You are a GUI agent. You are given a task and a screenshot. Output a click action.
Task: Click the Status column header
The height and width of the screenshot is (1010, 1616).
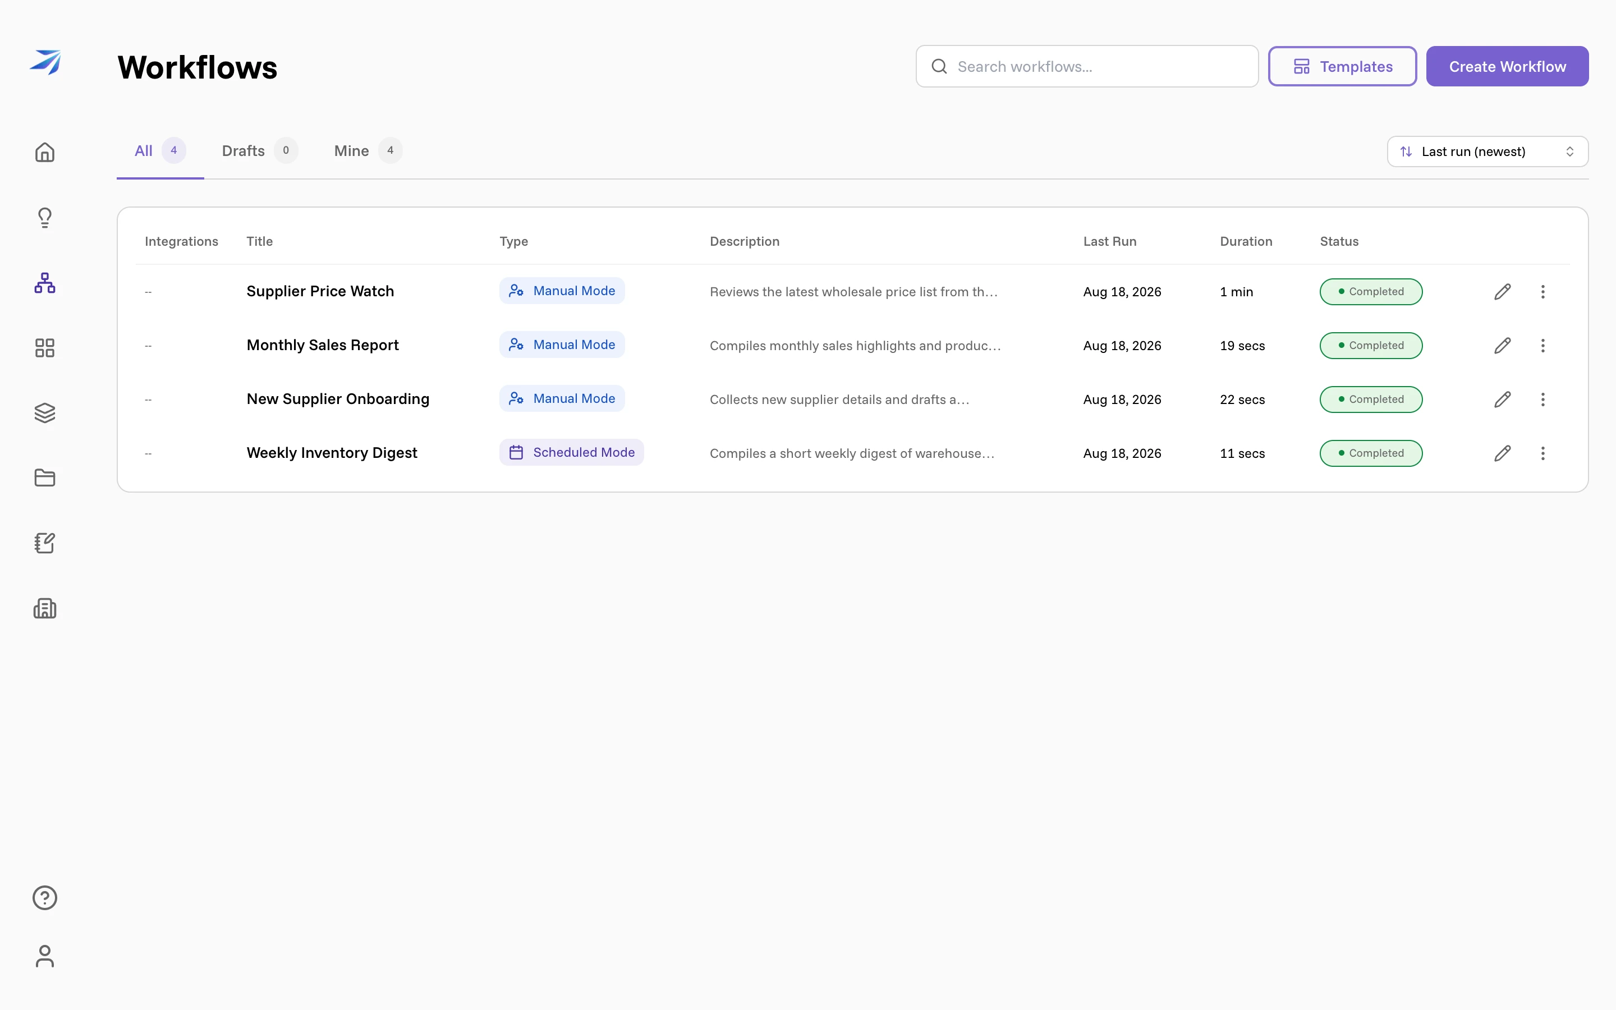(1339, 241)
